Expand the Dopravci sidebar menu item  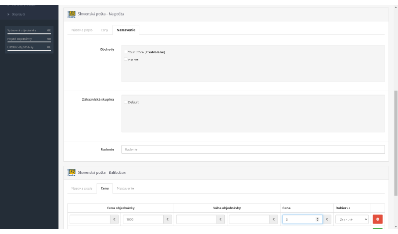19,14
